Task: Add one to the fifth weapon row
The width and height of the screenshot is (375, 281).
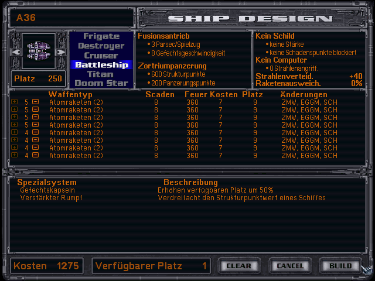Action: click(15, 132)
